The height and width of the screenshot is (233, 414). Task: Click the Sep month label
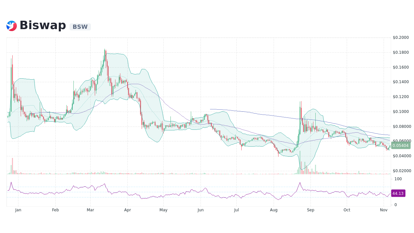point(310,210)
